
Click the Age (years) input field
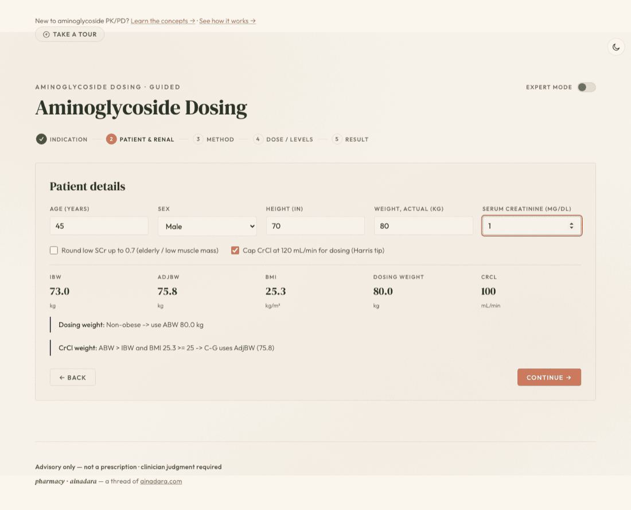(99, 226)
